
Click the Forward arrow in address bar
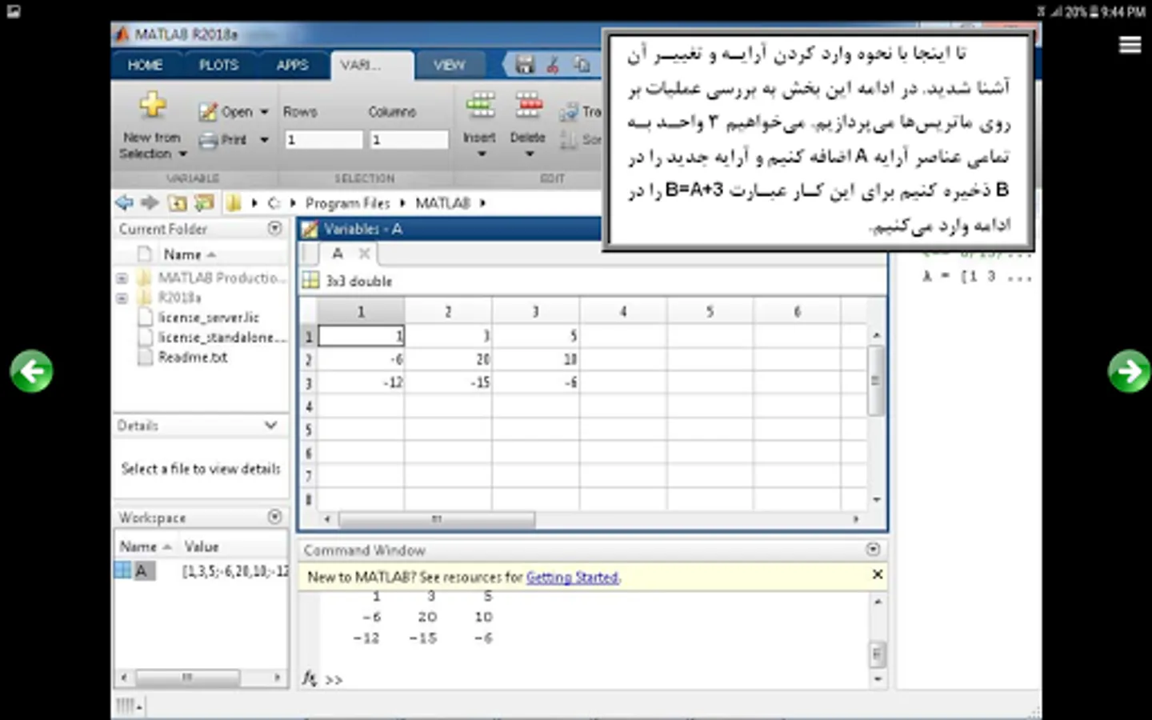(150, 202)
